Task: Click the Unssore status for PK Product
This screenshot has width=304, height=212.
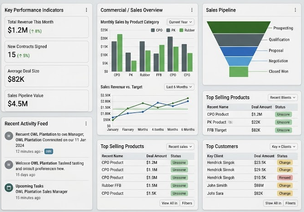Action: pos(283,122)
